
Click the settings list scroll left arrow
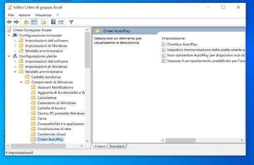pyautogui.click(x=163, y=140)
